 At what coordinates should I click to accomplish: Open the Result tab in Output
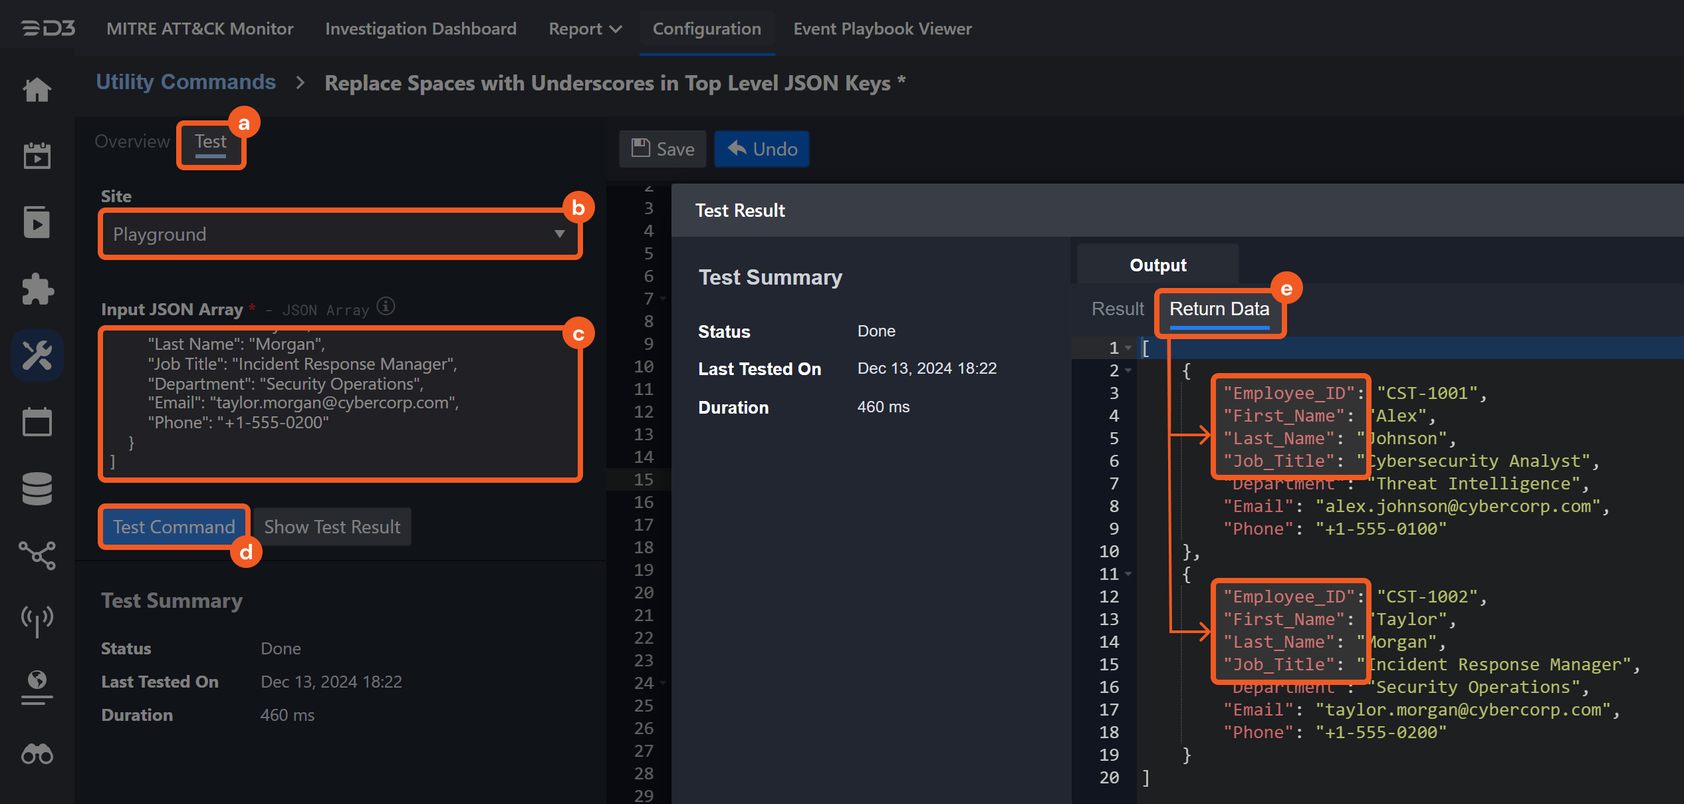click(x=1117, y=309)
